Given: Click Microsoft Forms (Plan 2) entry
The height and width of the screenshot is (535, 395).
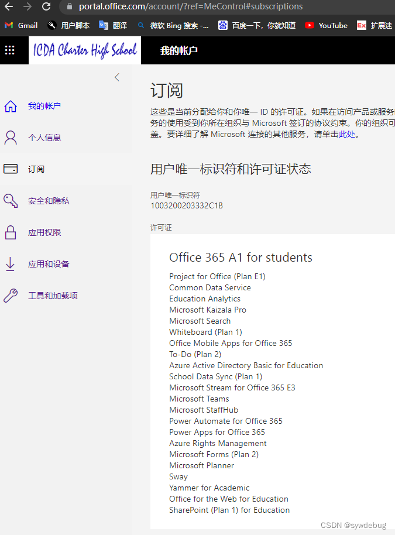Looking at the screenshot, I should pos(214,454).
